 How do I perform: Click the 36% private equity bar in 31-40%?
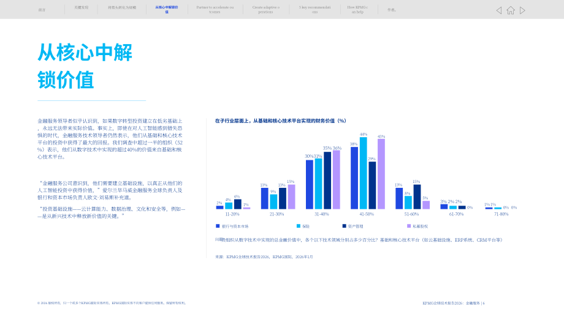[x=337, y=179]
